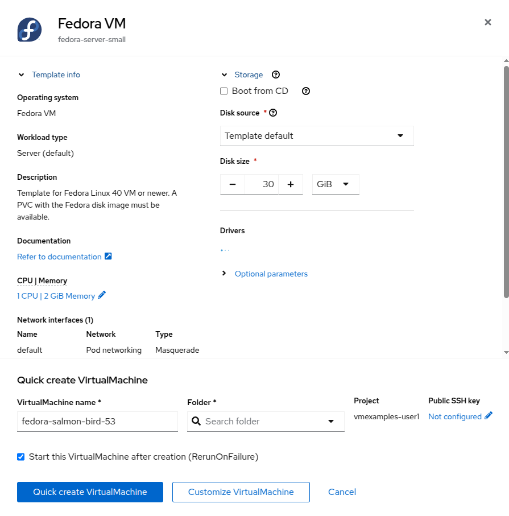Click the magnifier icon in the folder search field
This screenshot has width=509, height=516.
(196, 421)
